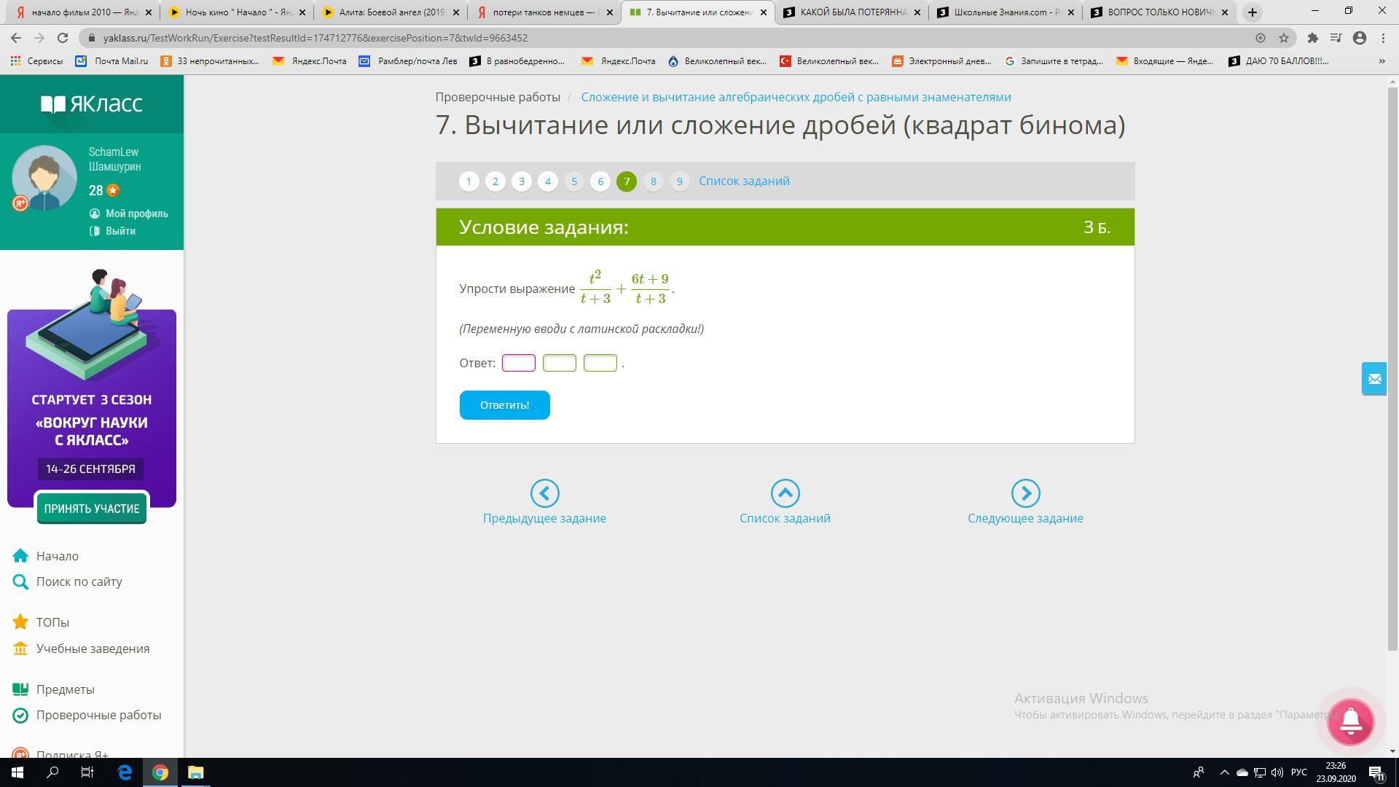This screenshot has height=787, width=1399.
Task: Open the blue envelope feedback tab
Action: coord(1373,379)
